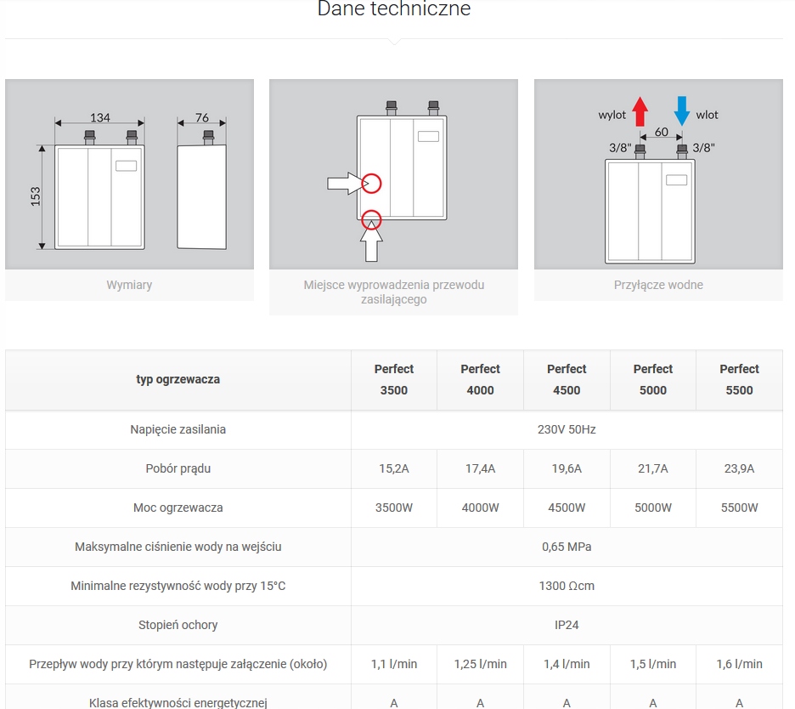Click the '3500W' cell
Screen dimensions: 795x709
point(394,508)
